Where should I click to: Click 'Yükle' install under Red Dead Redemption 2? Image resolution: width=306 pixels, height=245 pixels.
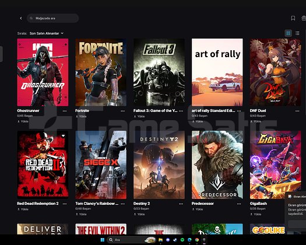[x=23, y=209]
